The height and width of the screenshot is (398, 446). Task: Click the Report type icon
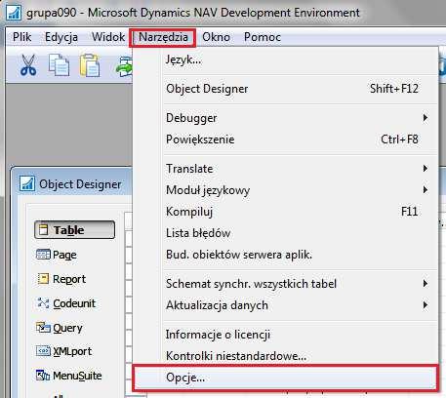[43, 278]
